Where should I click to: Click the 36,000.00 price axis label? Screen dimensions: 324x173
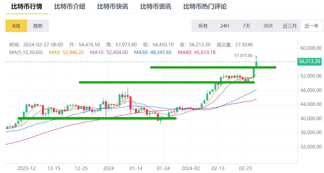(311, 133)
